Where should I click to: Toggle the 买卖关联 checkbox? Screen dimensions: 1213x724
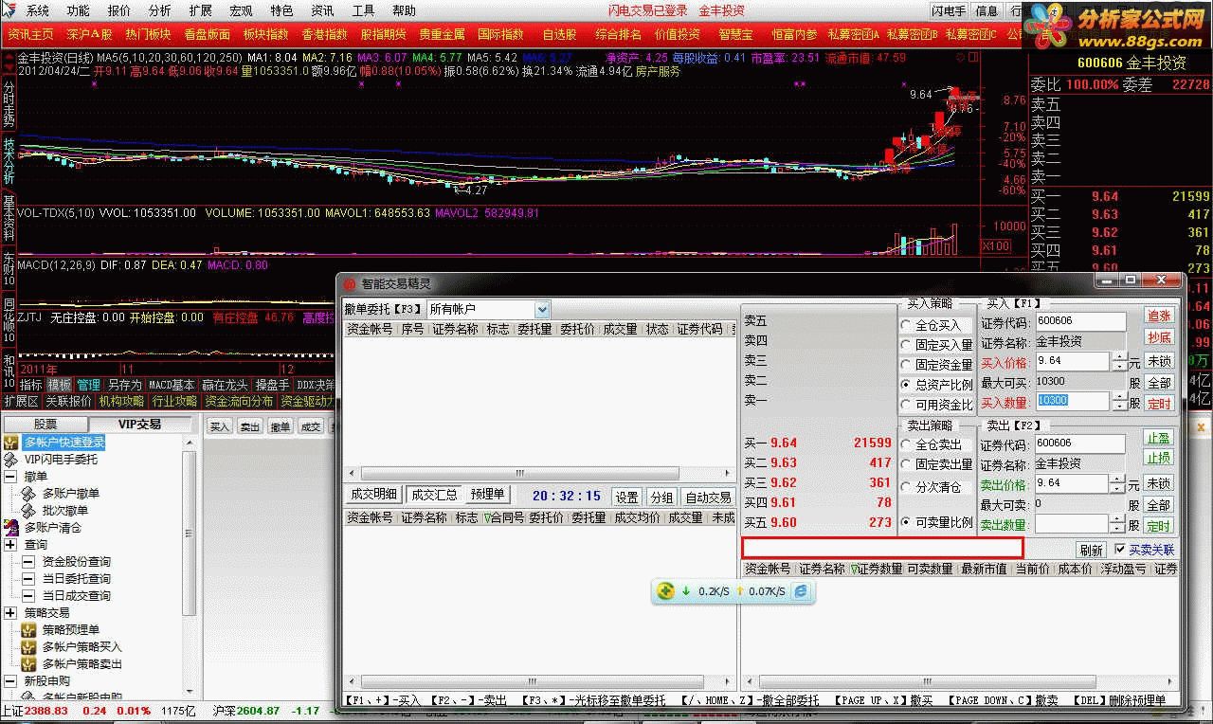pyautogui.click(x=1121, y=550)
